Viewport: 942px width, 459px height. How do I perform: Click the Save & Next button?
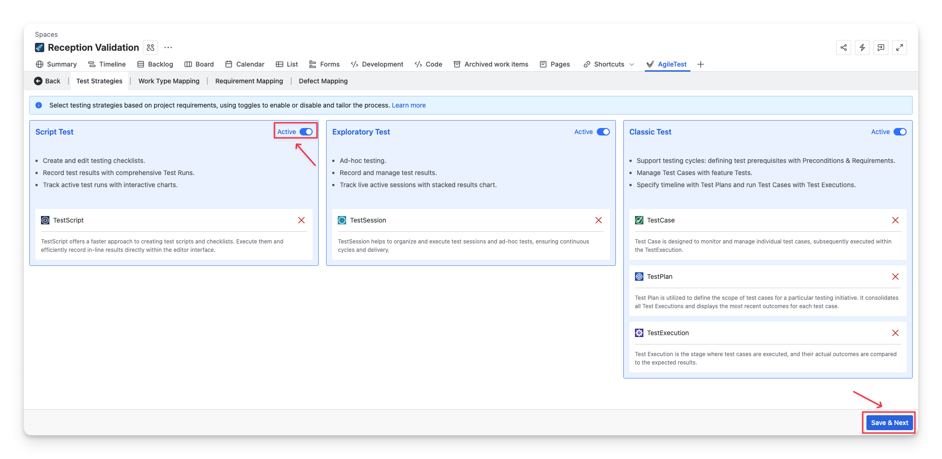[889, 423]
